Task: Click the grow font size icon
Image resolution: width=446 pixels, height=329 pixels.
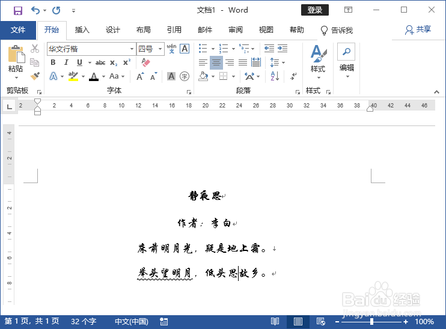Action: 140,76
